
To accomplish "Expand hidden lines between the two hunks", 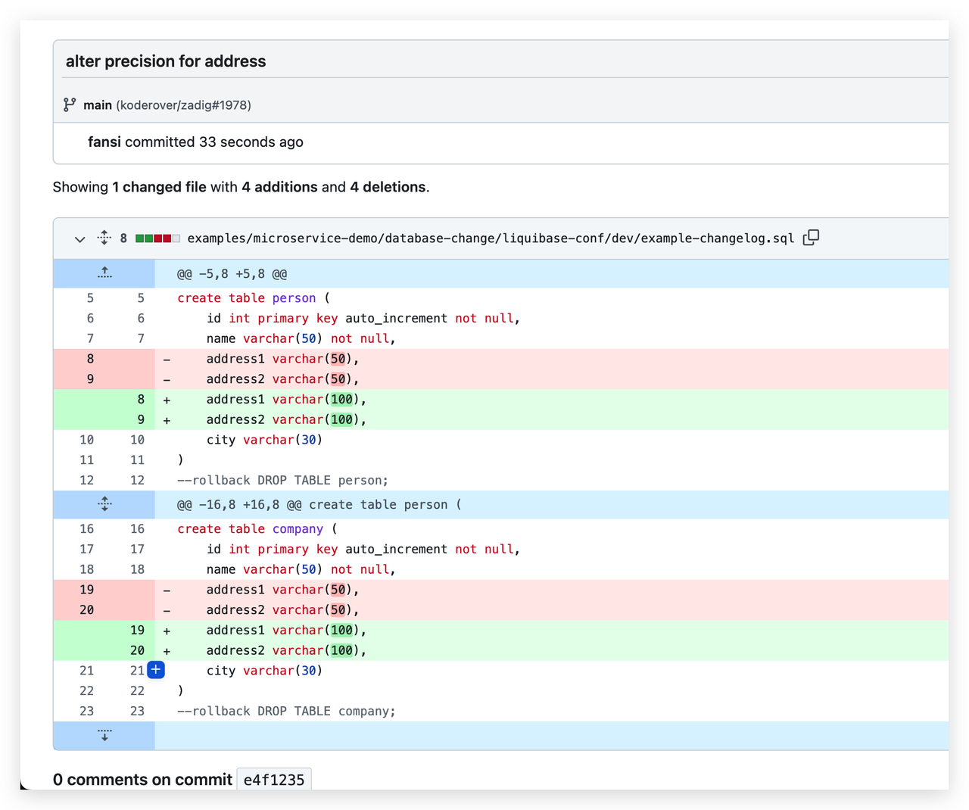I will (104, 504).
